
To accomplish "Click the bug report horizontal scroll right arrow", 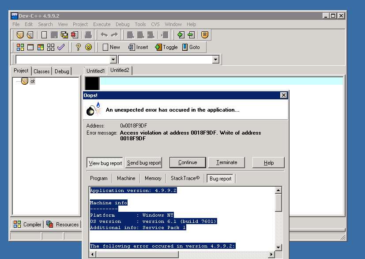I will point(271,254).
